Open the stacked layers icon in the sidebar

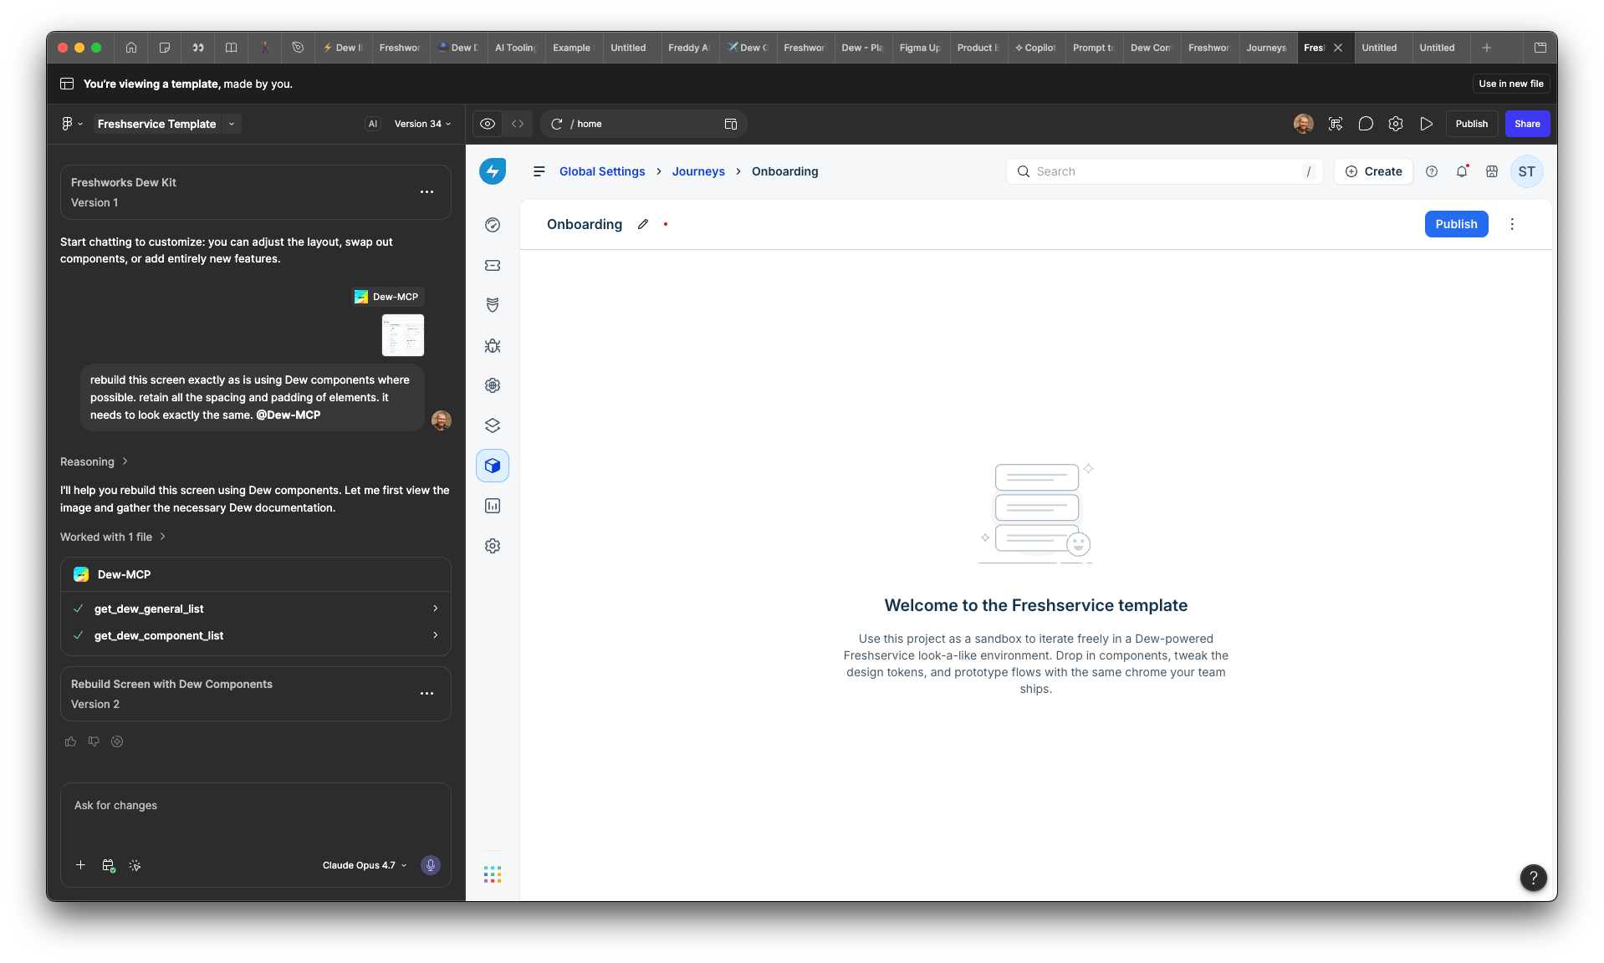click(493, 425)
